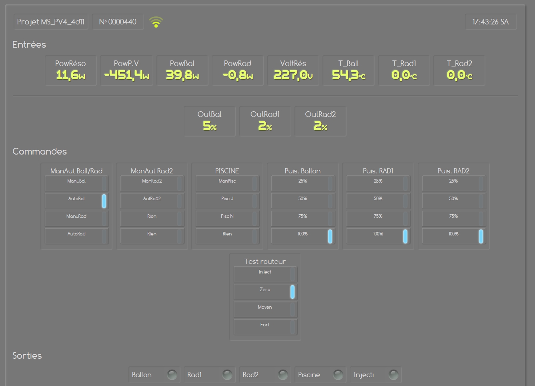Screen dimensions: 535x386
Task: Select Fort in Test routeur panel
Action: coord(265,327)
